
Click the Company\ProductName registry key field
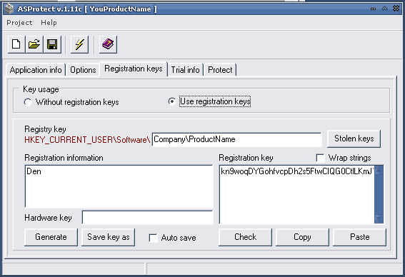click(x=236, y=139)
